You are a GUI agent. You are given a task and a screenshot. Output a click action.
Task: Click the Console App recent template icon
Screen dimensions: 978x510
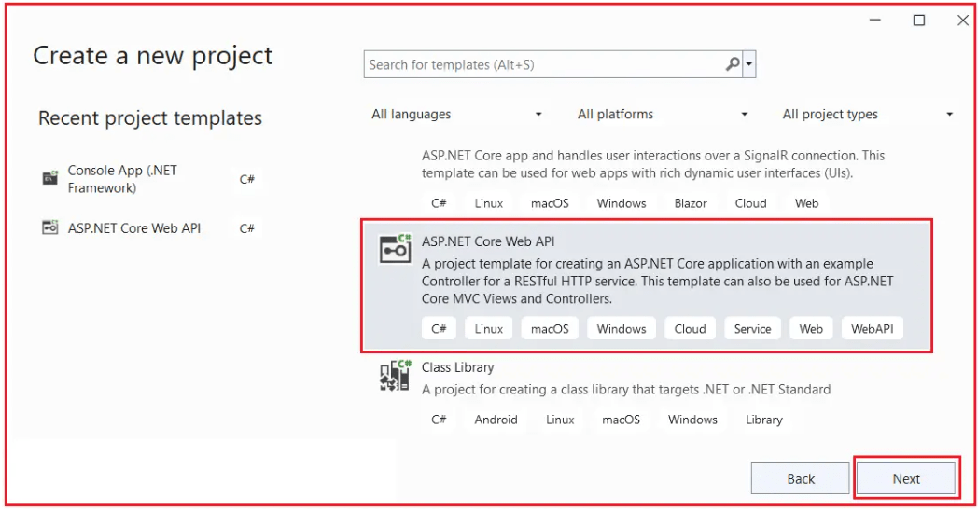(50, 178)
